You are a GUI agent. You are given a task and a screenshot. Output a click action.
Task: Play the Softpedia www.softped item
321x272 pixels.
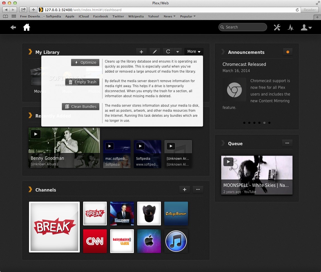(140, 146)
